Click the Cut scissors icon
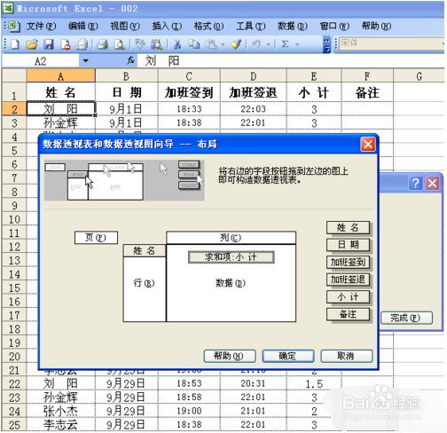 point(177,44)
